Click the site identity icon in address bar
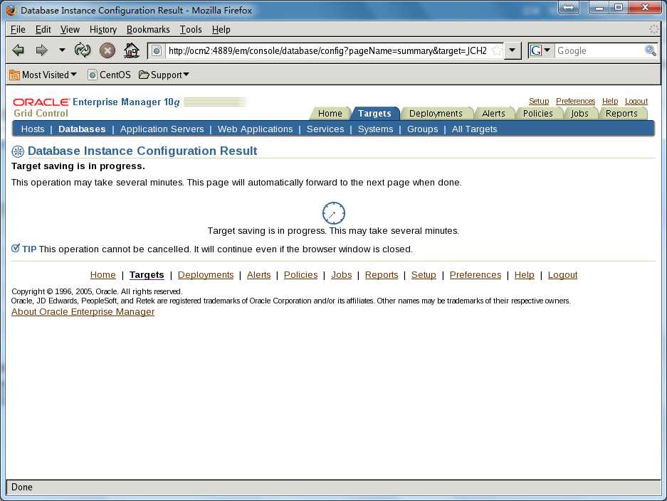Screen dimensions: 667x501 point(157,51)
